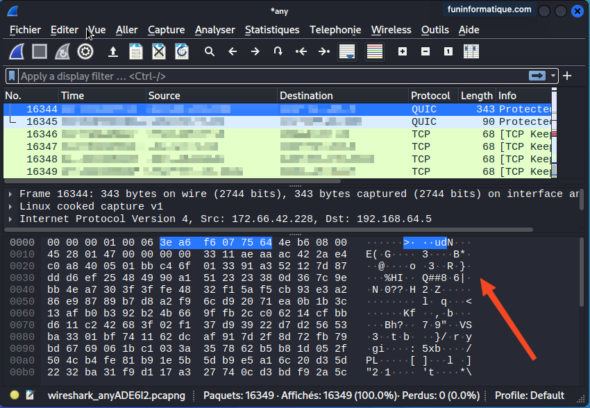Reload the capture file

(182, 51)
